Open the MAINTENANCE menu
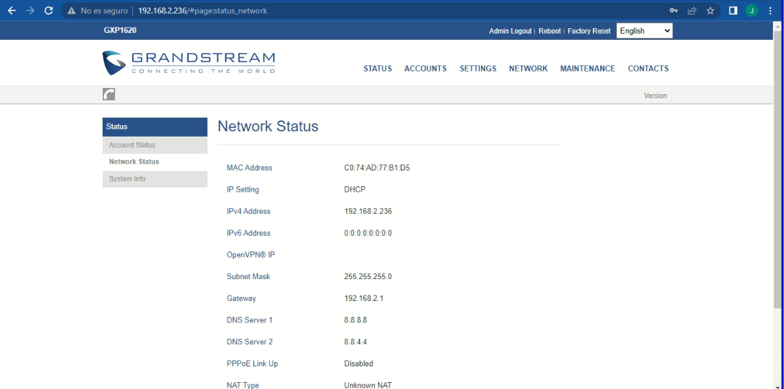 (587, 69)
